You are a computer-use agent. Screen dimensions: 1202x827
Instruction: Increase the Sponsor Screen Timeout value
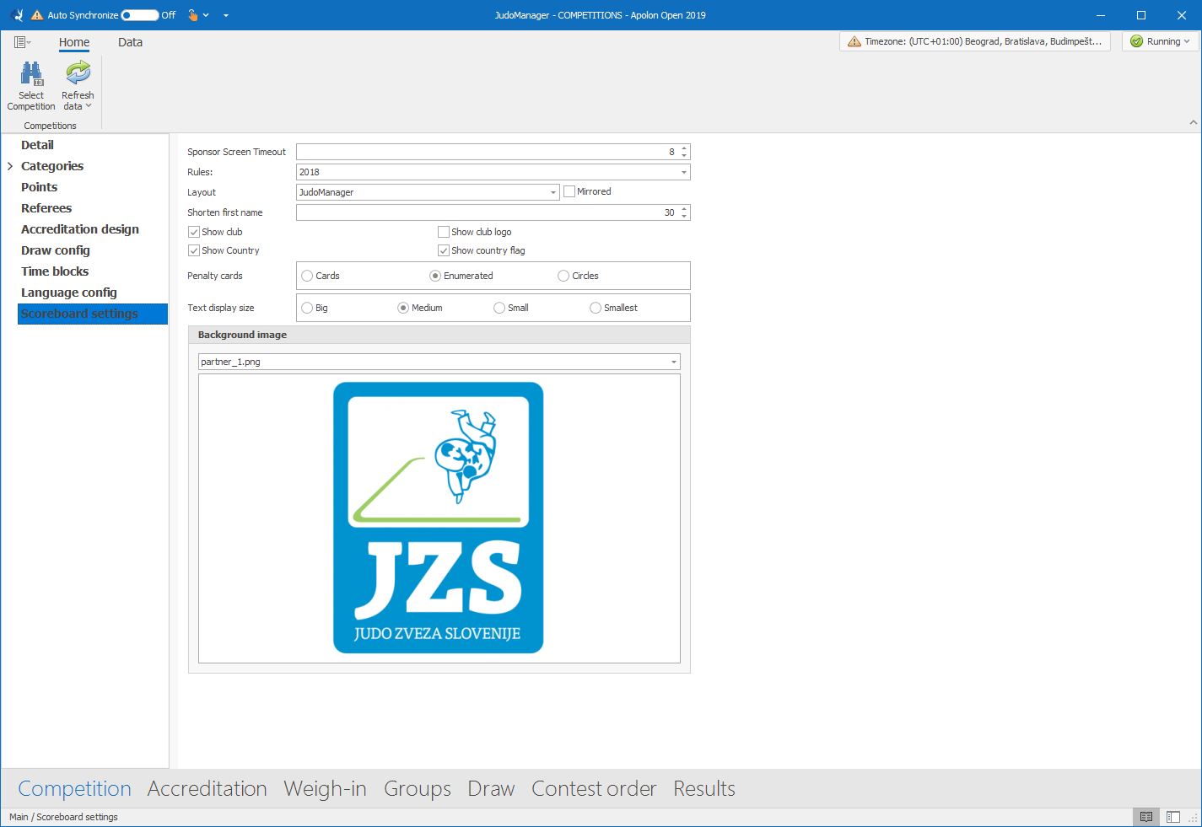coord(684,148)
